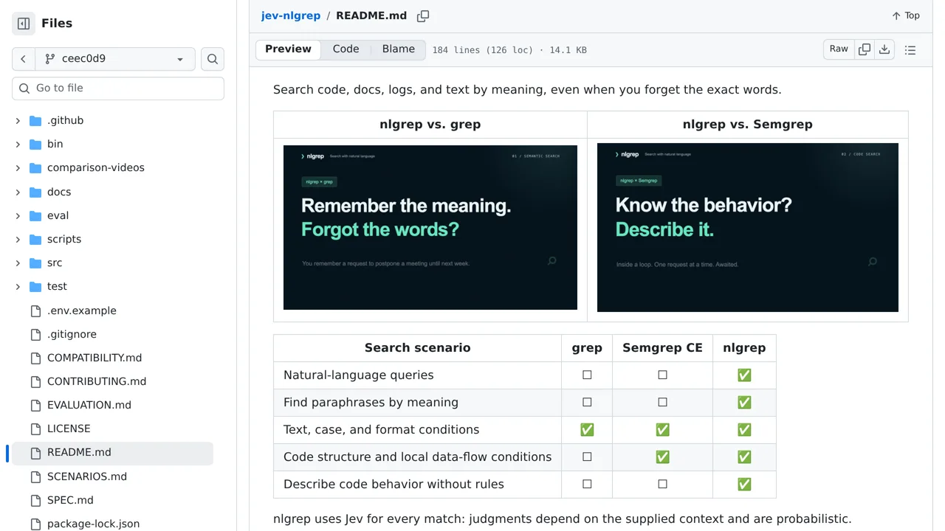Open the nlgrep vs. grep video thumbnail
Screen dimensions: 945x531
(x=430, y=227)
